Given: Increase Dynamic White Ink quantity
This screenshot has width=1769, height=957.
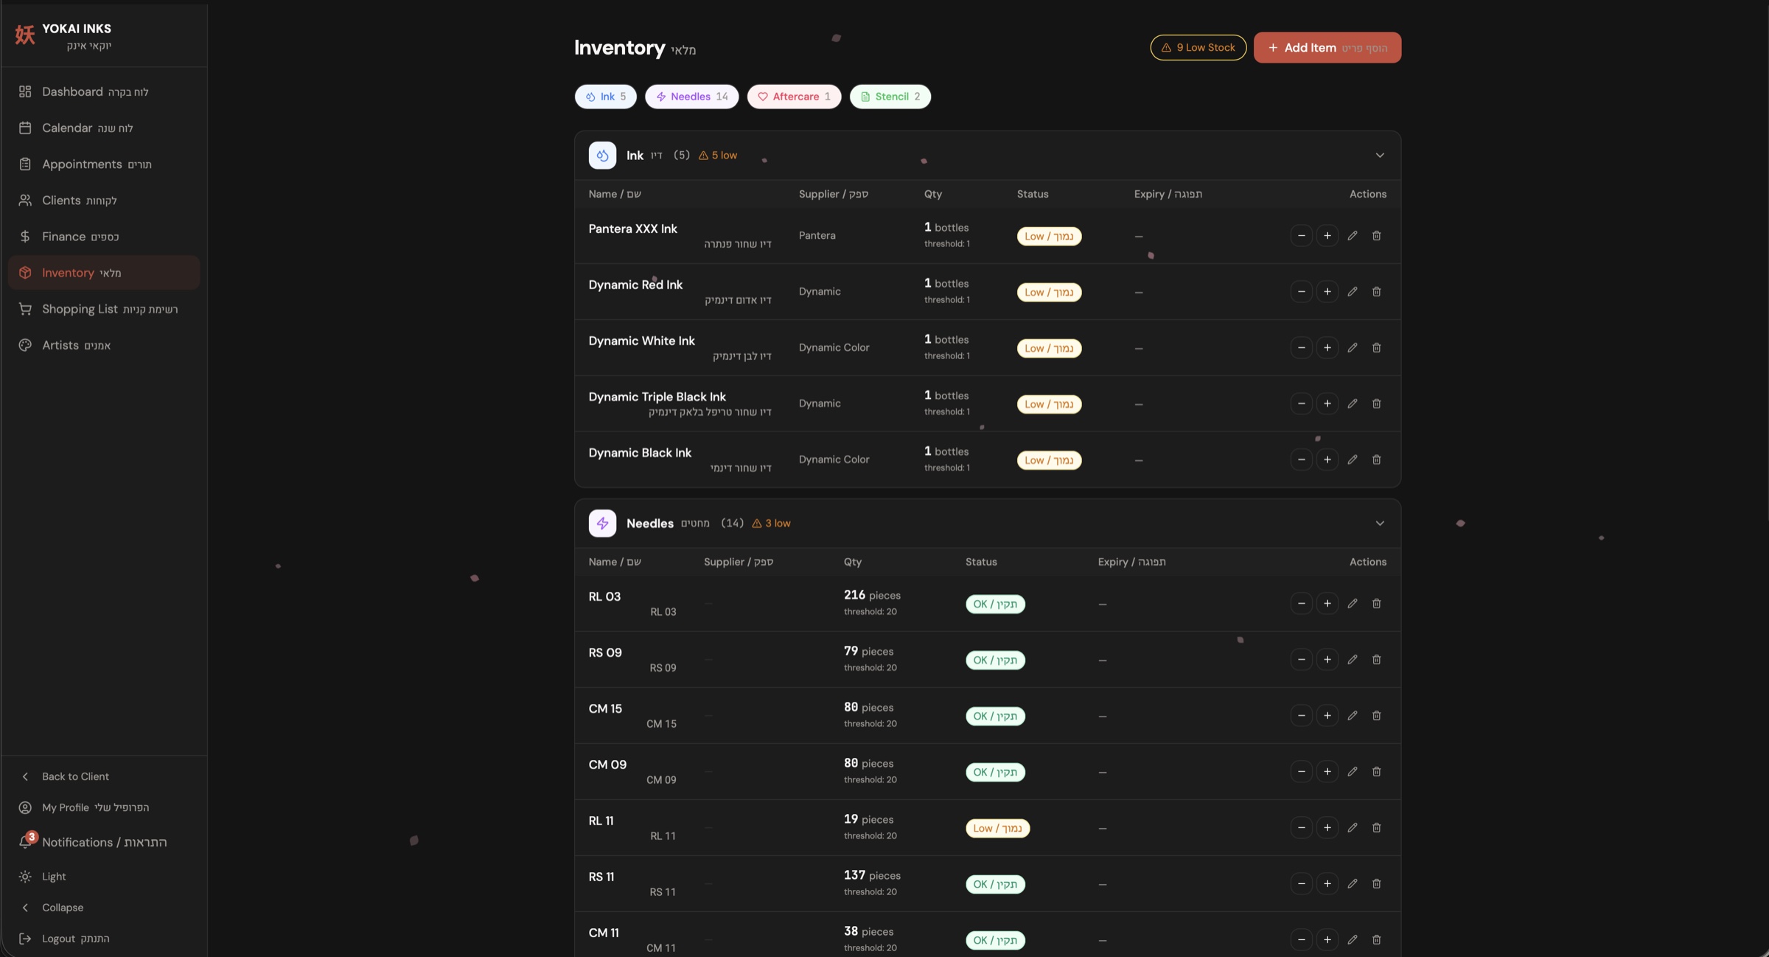Looking at the screenshot, I should pyautogui.click(x=1327, y=348).
